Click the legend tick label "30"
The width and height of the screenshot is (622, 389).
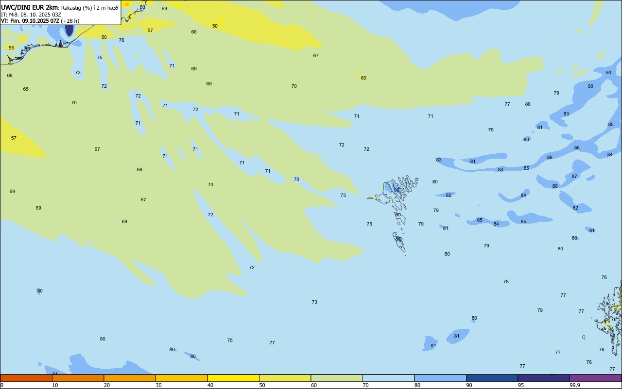pyautogui.click(x=158, y=385)
